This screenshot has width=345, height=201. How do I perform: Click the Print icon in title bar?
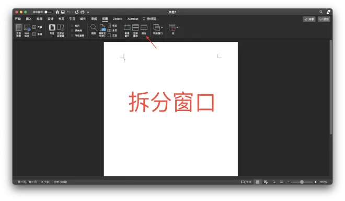83,12
